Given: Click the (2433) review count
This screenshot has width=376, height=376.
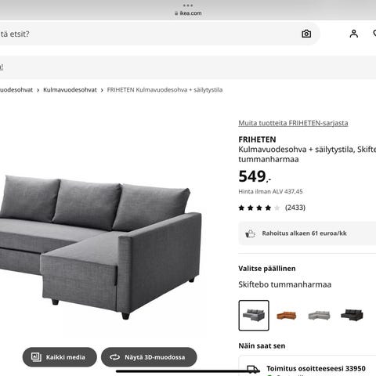Looking at the screenshot, I should (x=295, y=208).
